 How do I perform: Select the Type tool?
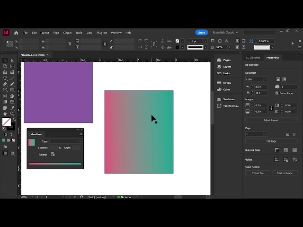click(x=5, y=78)
